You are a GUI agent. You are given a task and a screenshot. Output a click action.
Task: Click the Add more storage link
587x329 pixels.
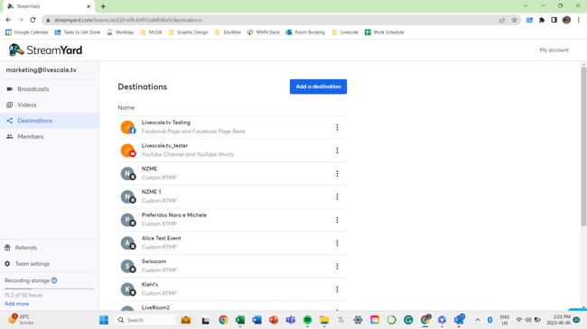16,304
